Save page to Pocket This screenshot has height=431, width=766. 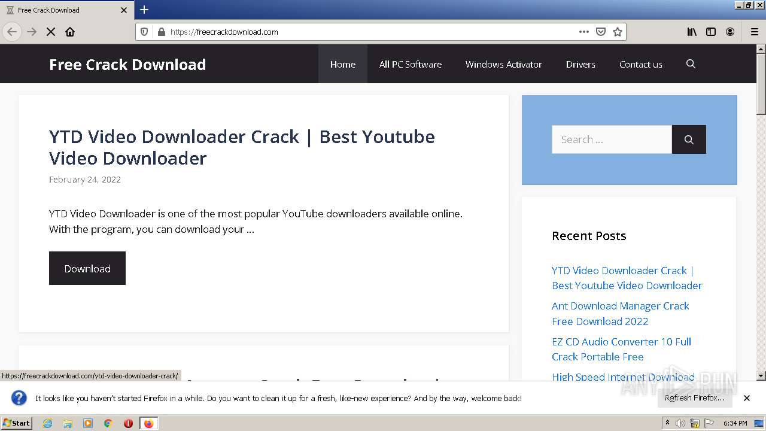click(x=601, y=32)
